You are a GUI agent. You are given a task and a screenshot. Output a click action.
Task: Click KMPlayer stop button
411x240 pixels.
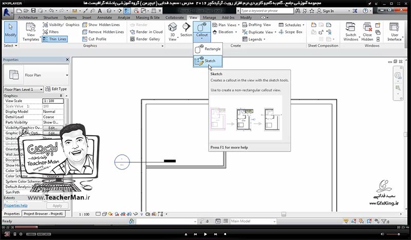(x=225, y=234)
